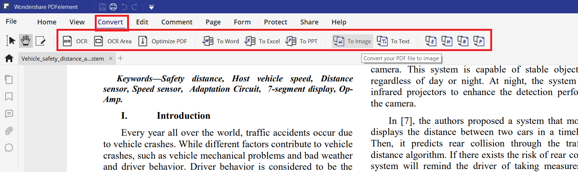This screenshot has height=172, width=578.
Task: Show the Bookmarks panel in sidebar
Action: tap(9, 97)
